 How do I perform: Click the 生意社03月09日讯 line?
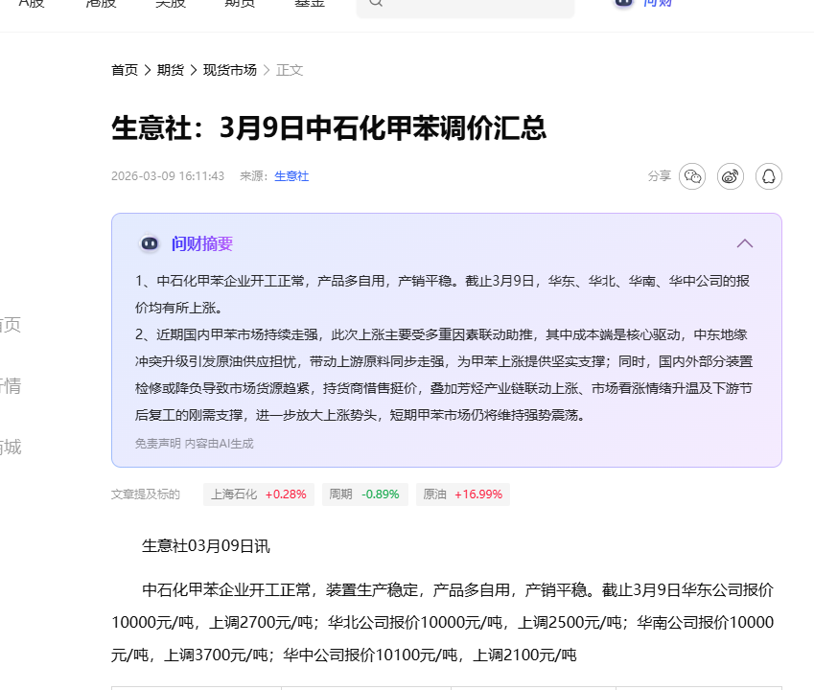(205, 546)
